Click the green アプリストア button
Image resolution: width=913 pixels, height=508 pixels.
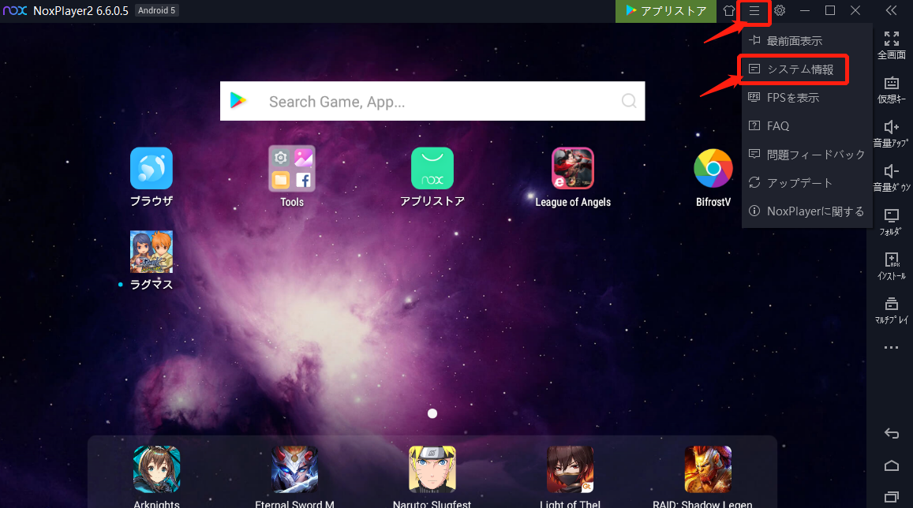[x=665, y=11]
